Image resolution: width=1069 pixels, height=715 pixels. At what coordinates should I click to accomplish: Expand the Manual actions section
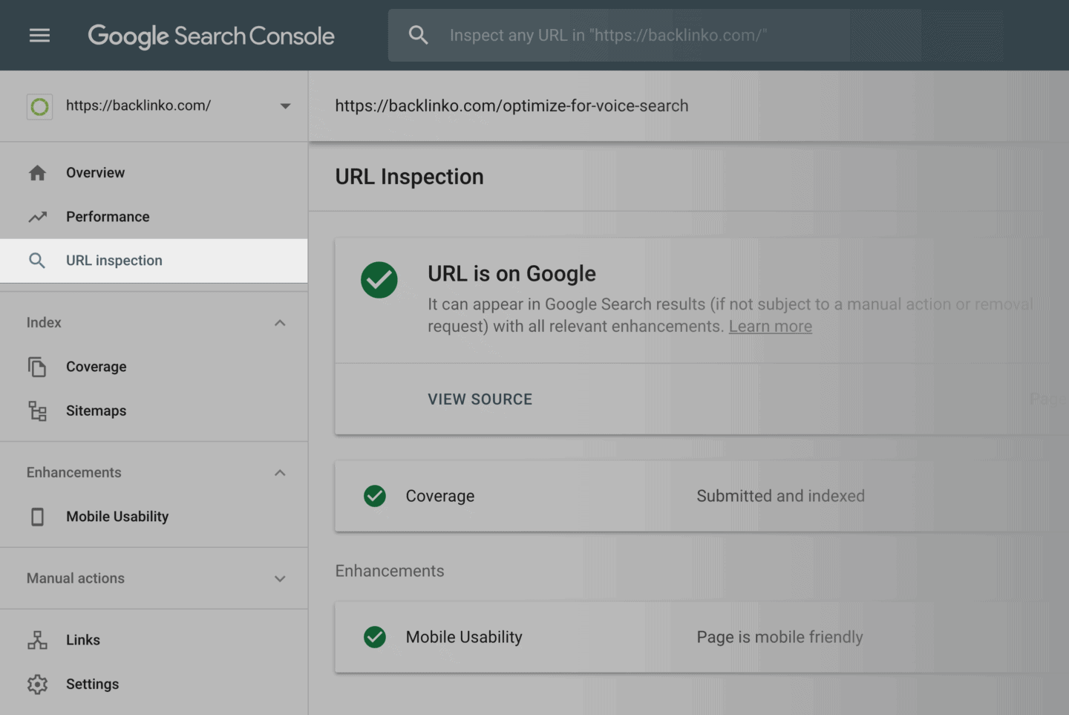[280, 578]
